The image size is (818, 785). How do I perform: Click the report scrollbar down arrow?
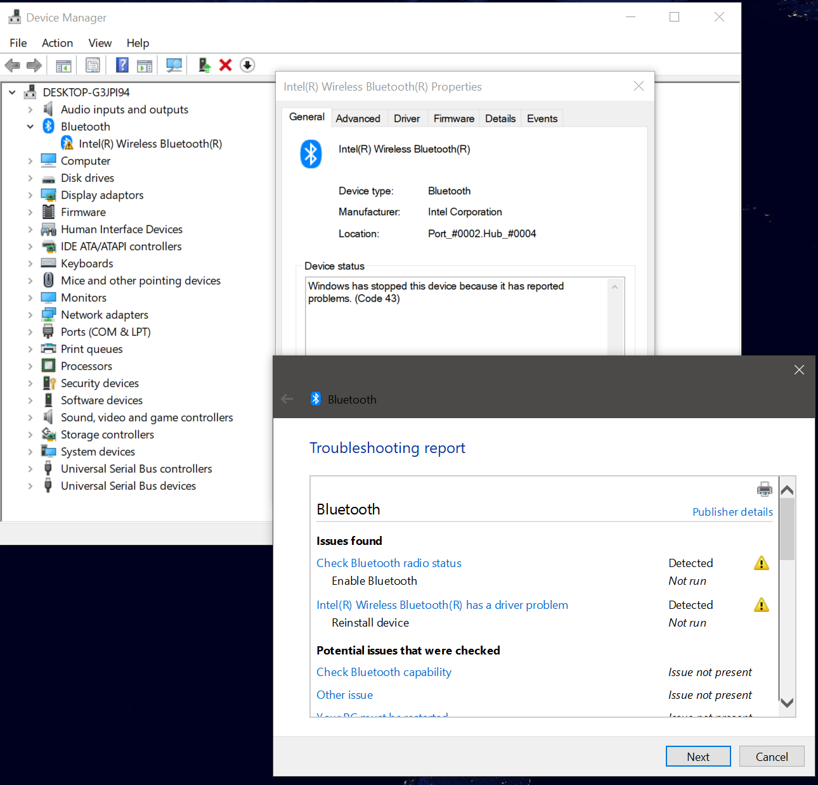787,703
